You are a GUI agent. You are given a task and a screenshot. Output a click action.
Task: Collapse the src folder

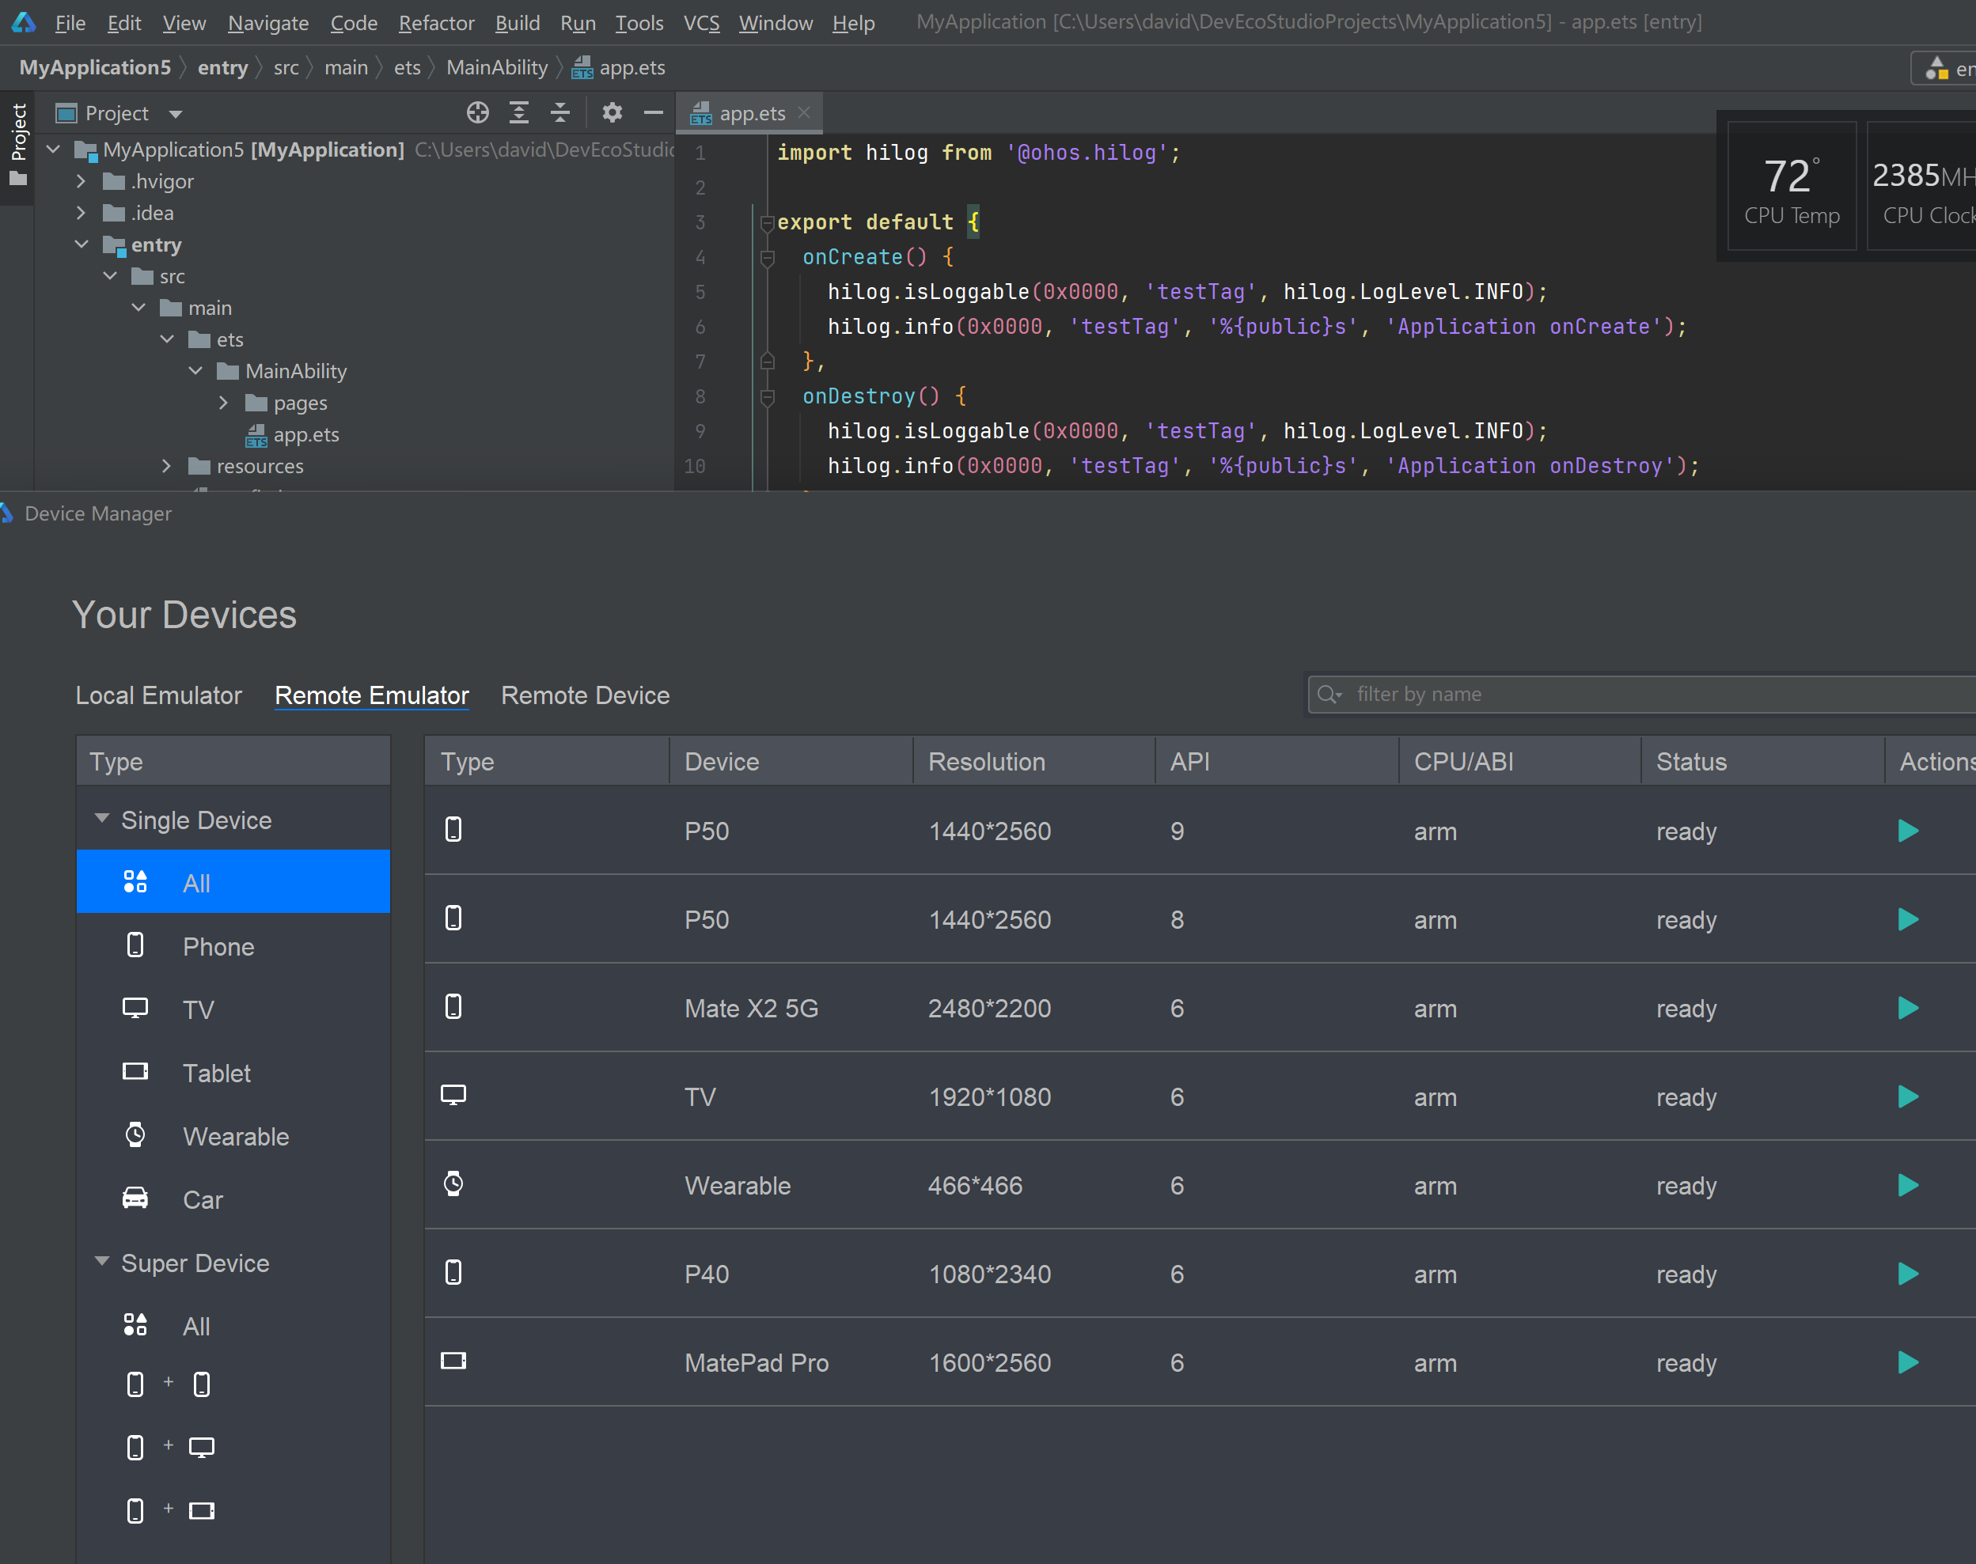point(110,275)
